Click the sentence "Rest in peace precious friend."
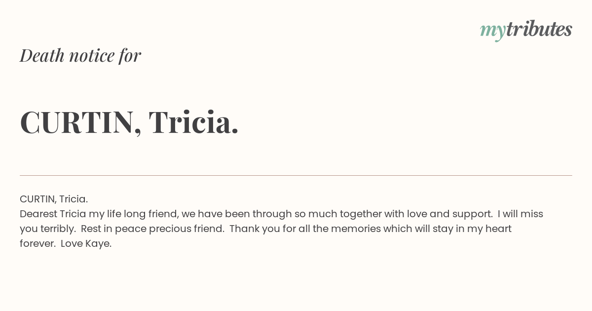This screenshot has height=311, width=592. (152, 229)
